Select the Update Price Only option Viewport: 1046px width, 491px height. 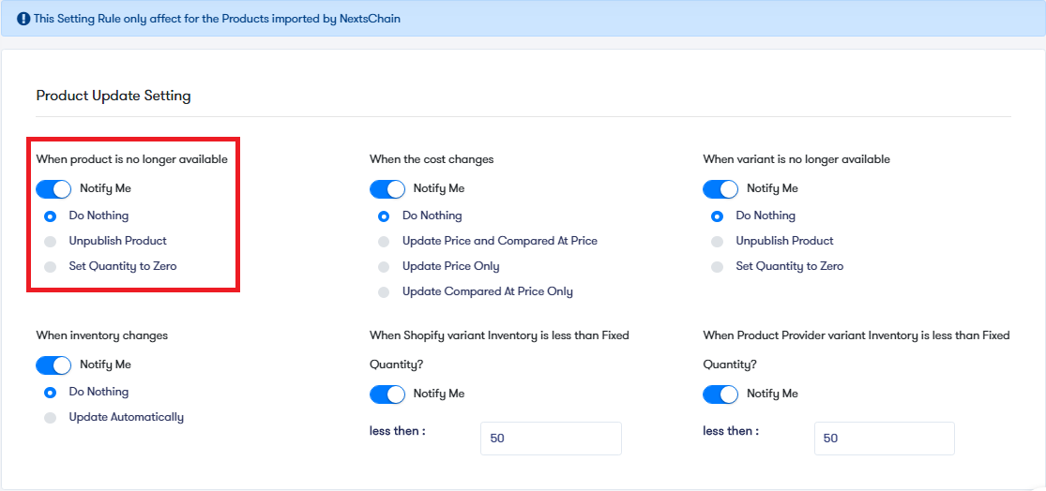(384, 266)
